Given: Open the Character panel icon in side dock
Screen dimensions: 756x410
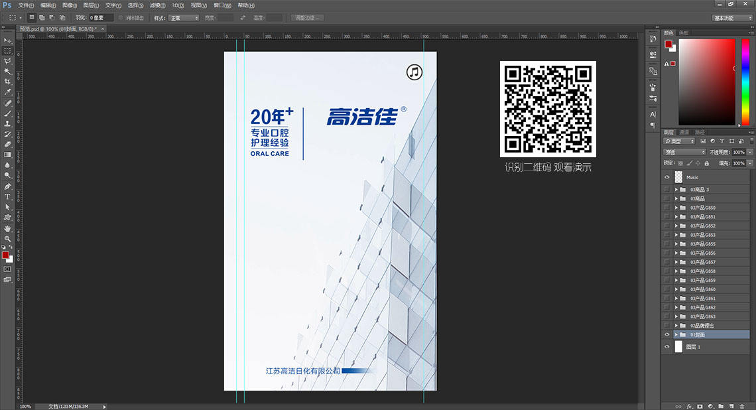Looking at the screenshot, I should (653, 114).
